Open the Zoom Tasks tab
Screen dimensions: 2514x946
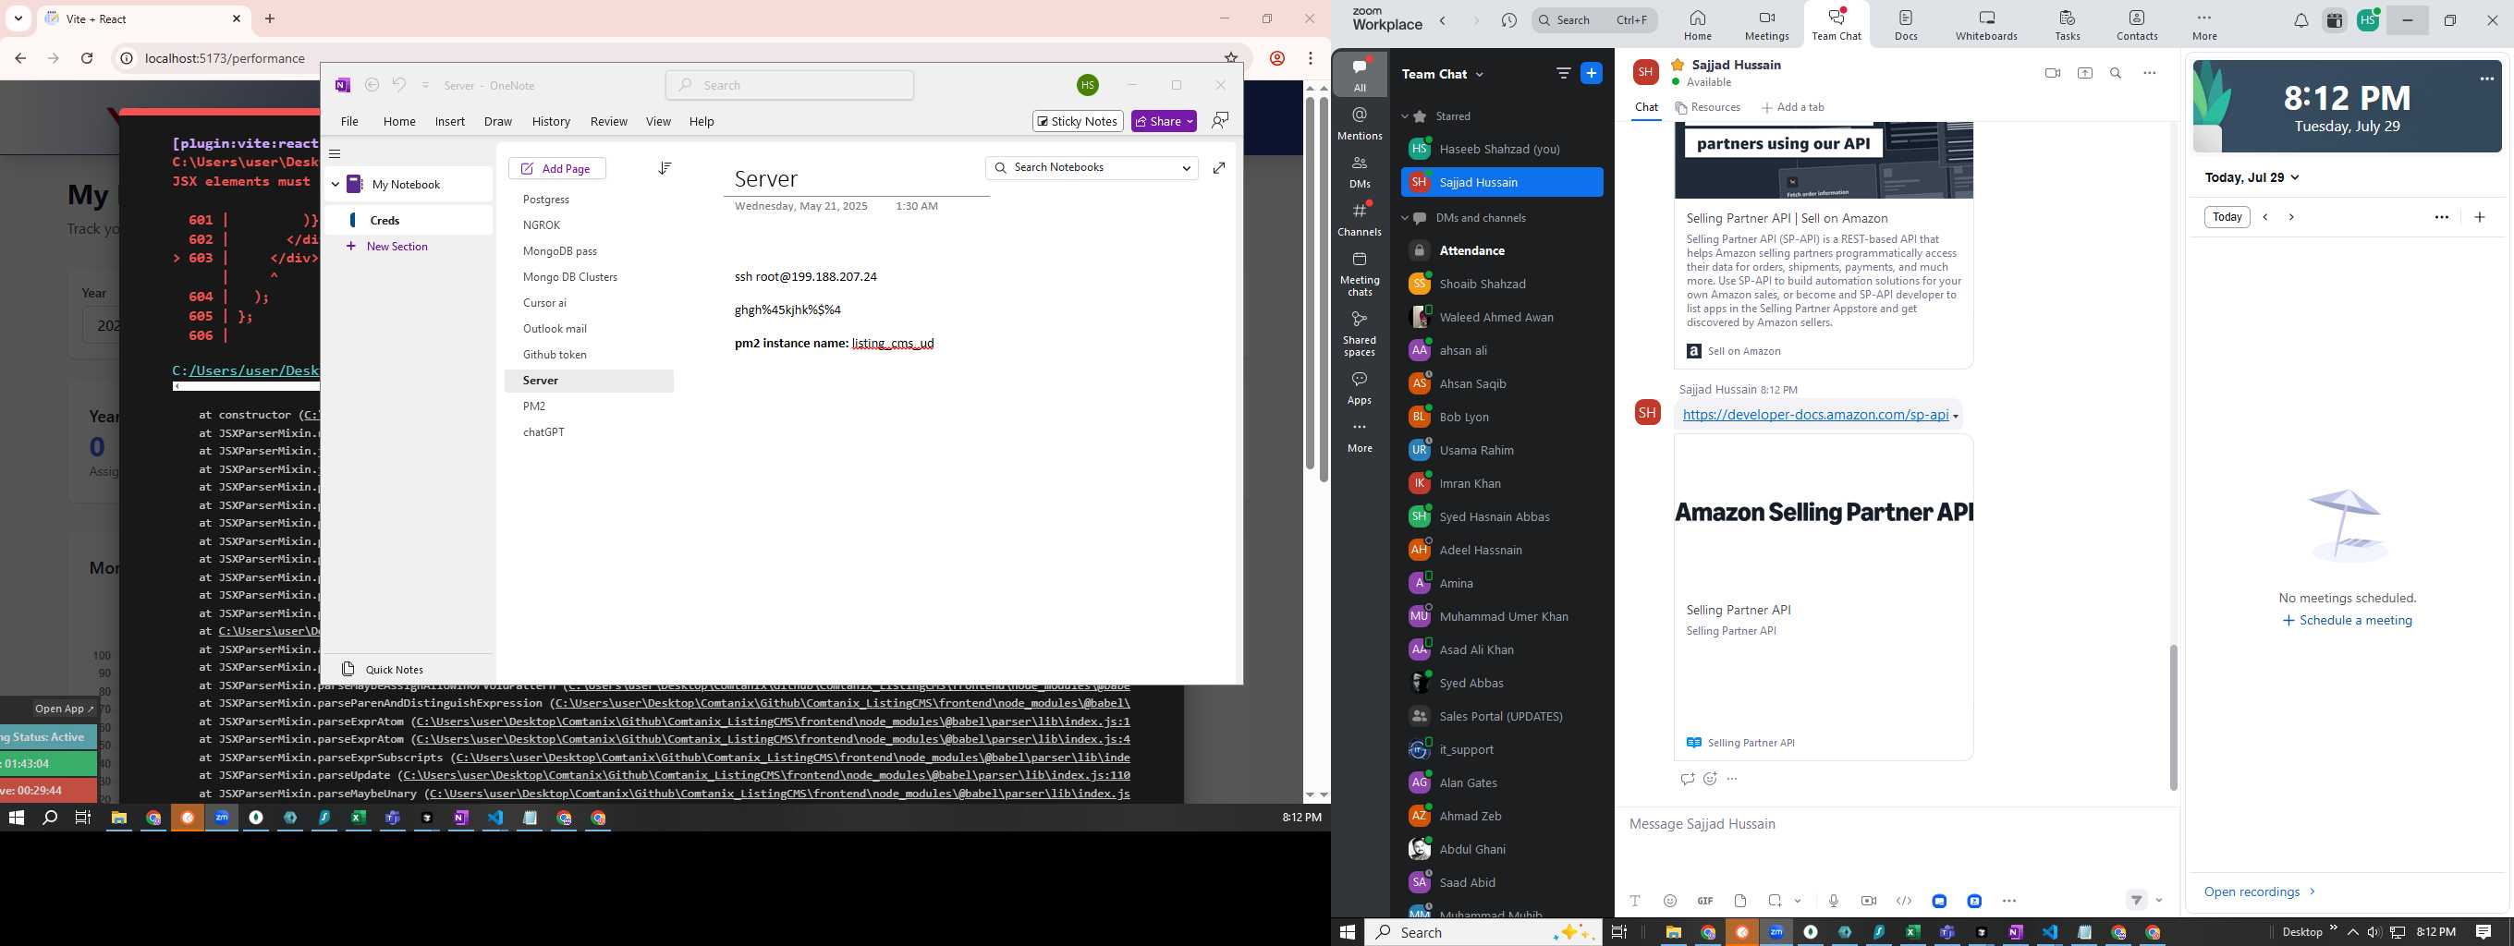click(2067, 24)
